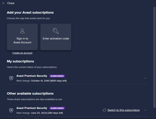
Task: Click the X close icon
Action: click(x=3, y=3)
